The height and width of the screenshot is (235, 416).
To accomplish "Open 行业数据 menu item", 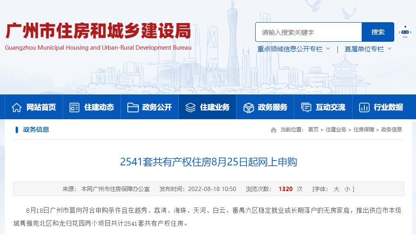I will (x=381, y=107).
